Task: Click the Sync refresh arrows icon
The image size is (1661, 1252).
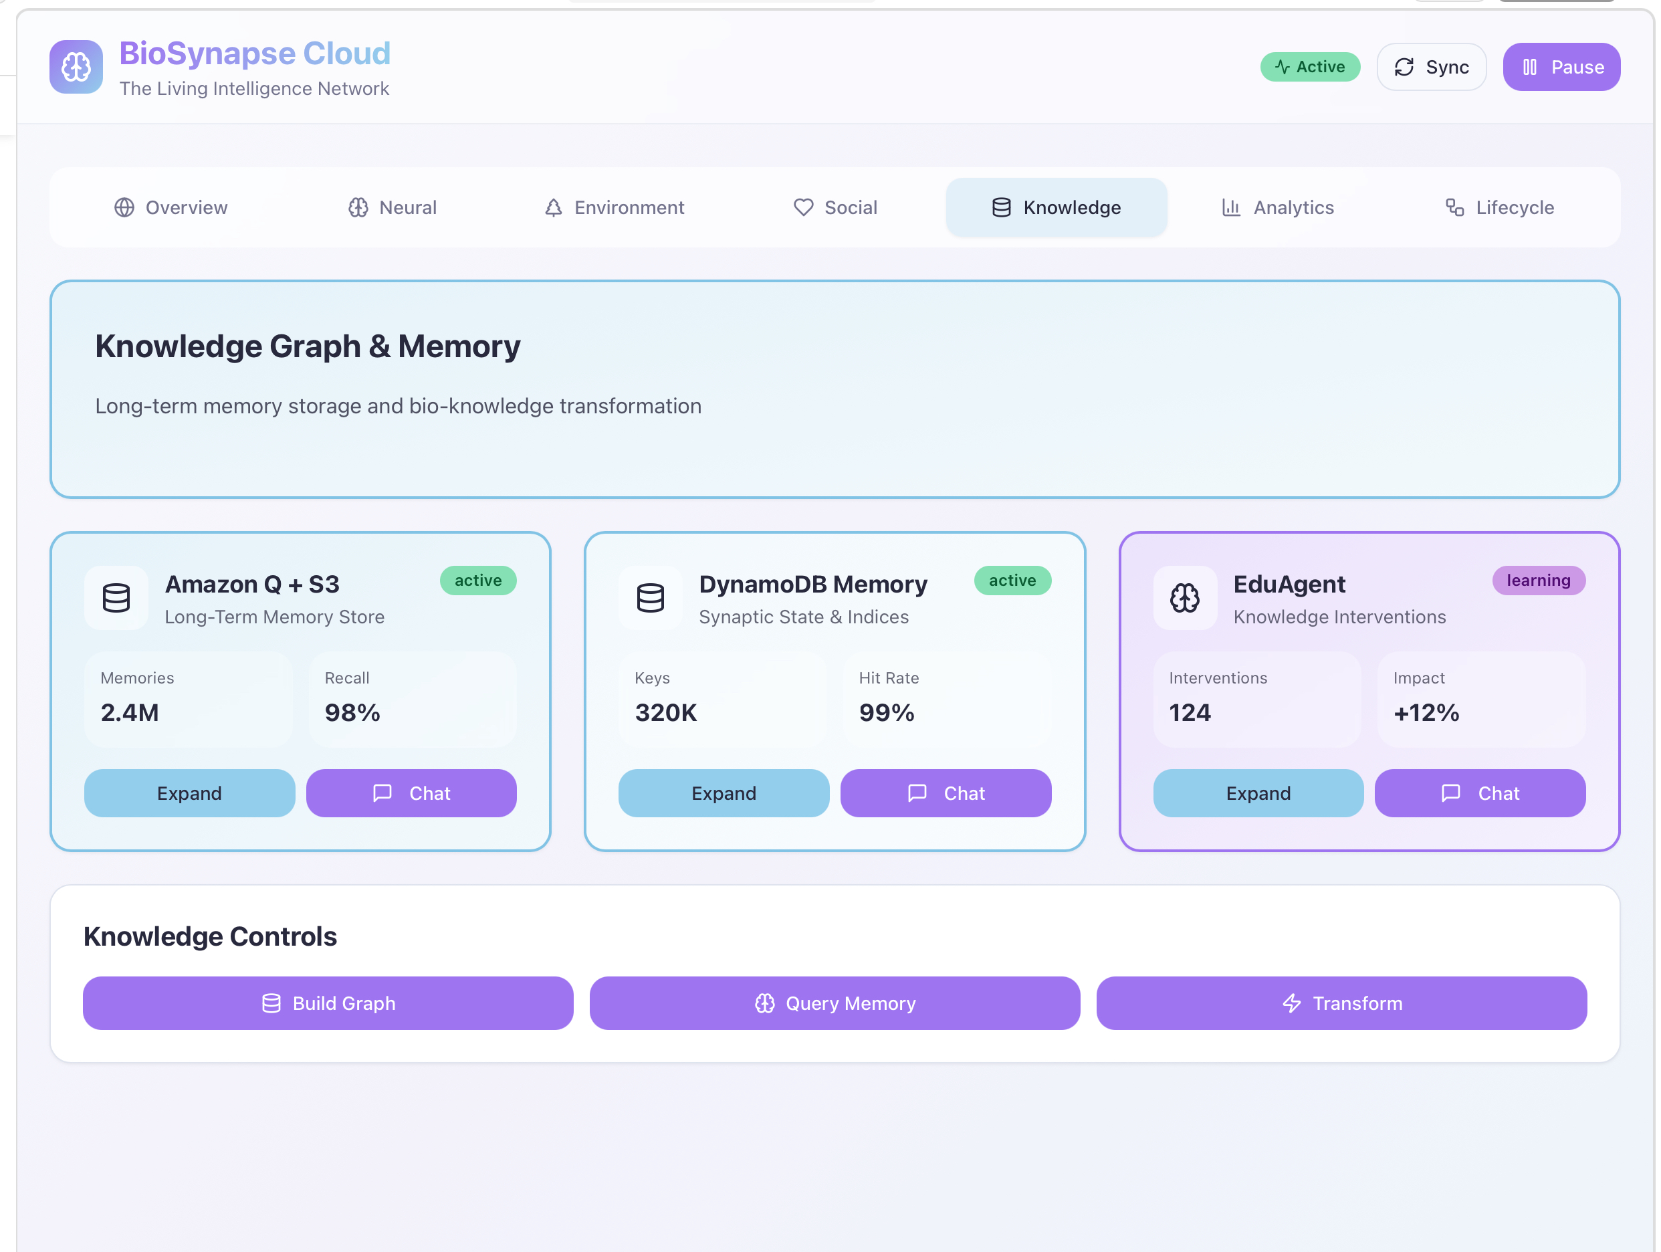Action: tap(1404, 67)
